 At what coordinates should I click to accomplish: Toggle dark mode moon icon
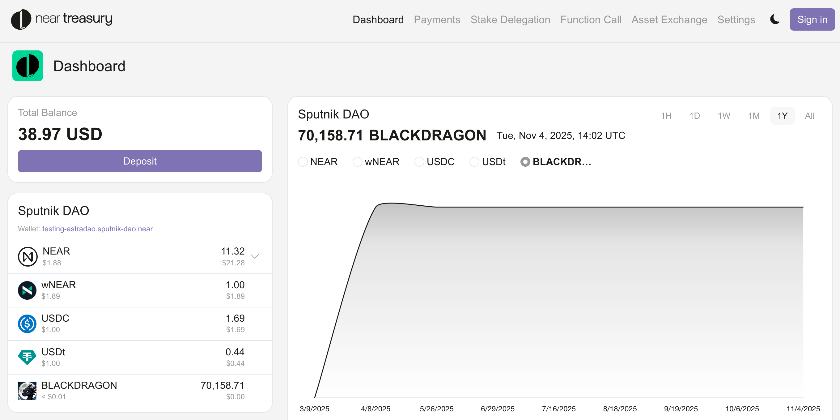775,19
